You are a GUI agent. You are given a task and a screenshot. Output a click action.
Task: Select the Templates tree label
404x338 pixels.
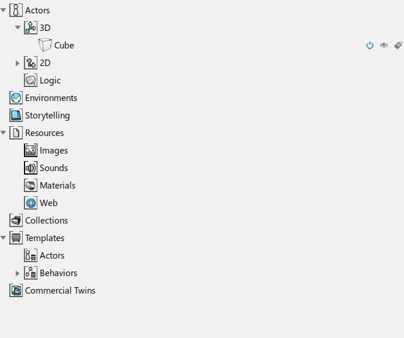(44, 238)
